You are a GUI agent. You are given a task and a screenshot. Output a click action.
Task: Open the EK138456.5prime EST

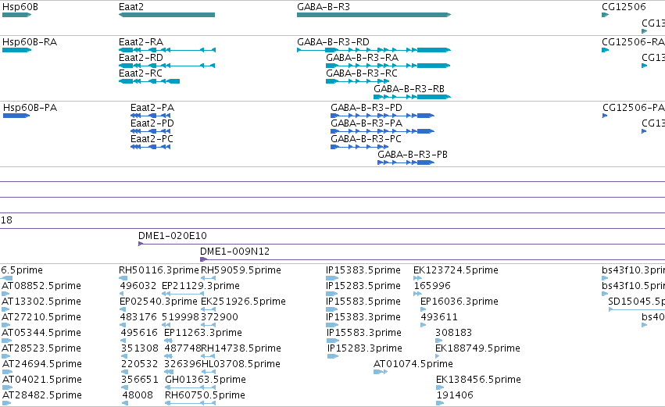pos(478,380)
